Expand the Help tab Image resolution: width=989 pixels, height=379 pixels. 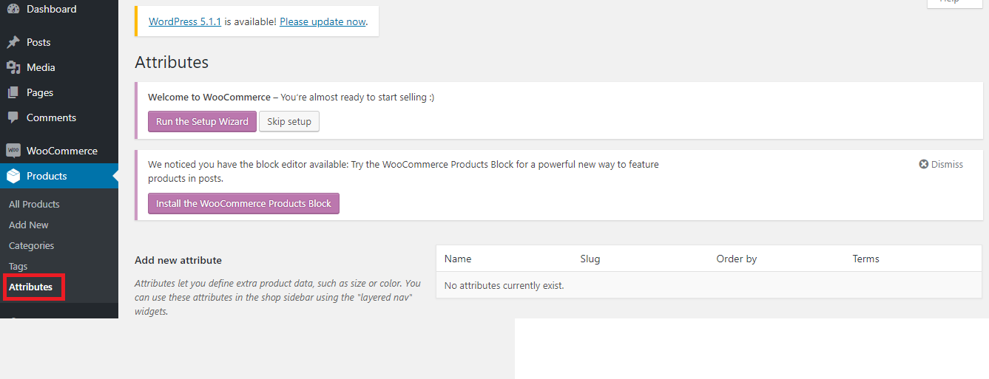pyautogui.click(x=949, y=3)
